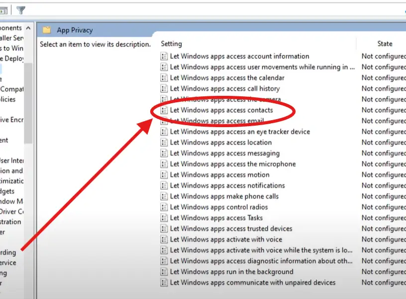Click policy icon beside 'access location'
The height and width of the screenshot is (299, 406).
click(x=164, y=143)
